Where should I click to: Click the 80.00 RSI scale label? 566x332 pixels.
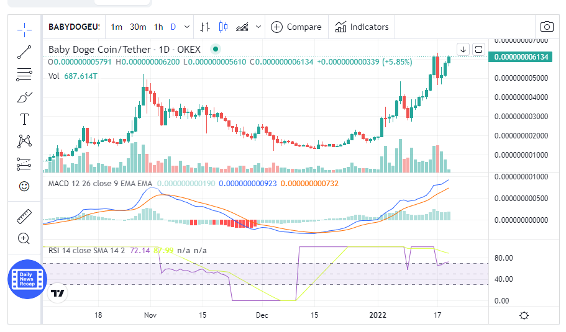[503, 258]
